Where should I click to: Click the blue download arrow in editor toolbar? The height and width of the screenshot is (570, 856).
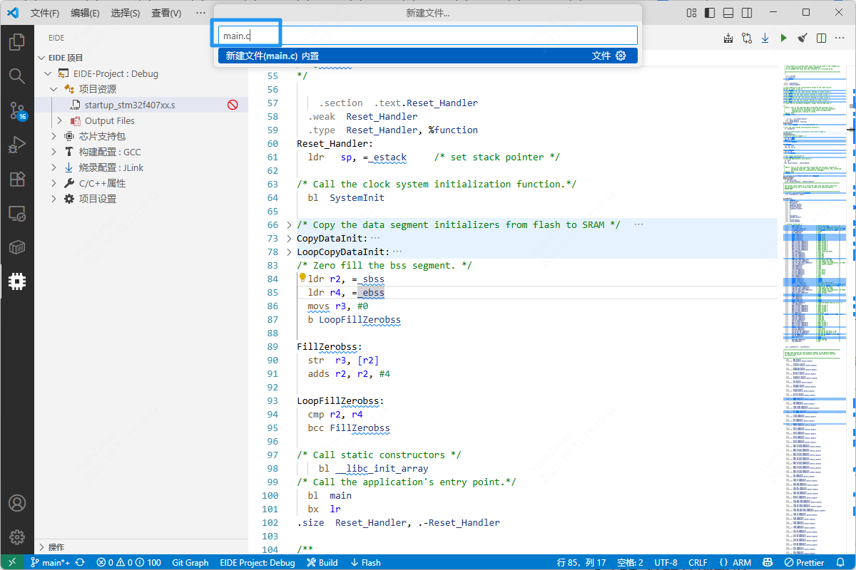[765, 38]
